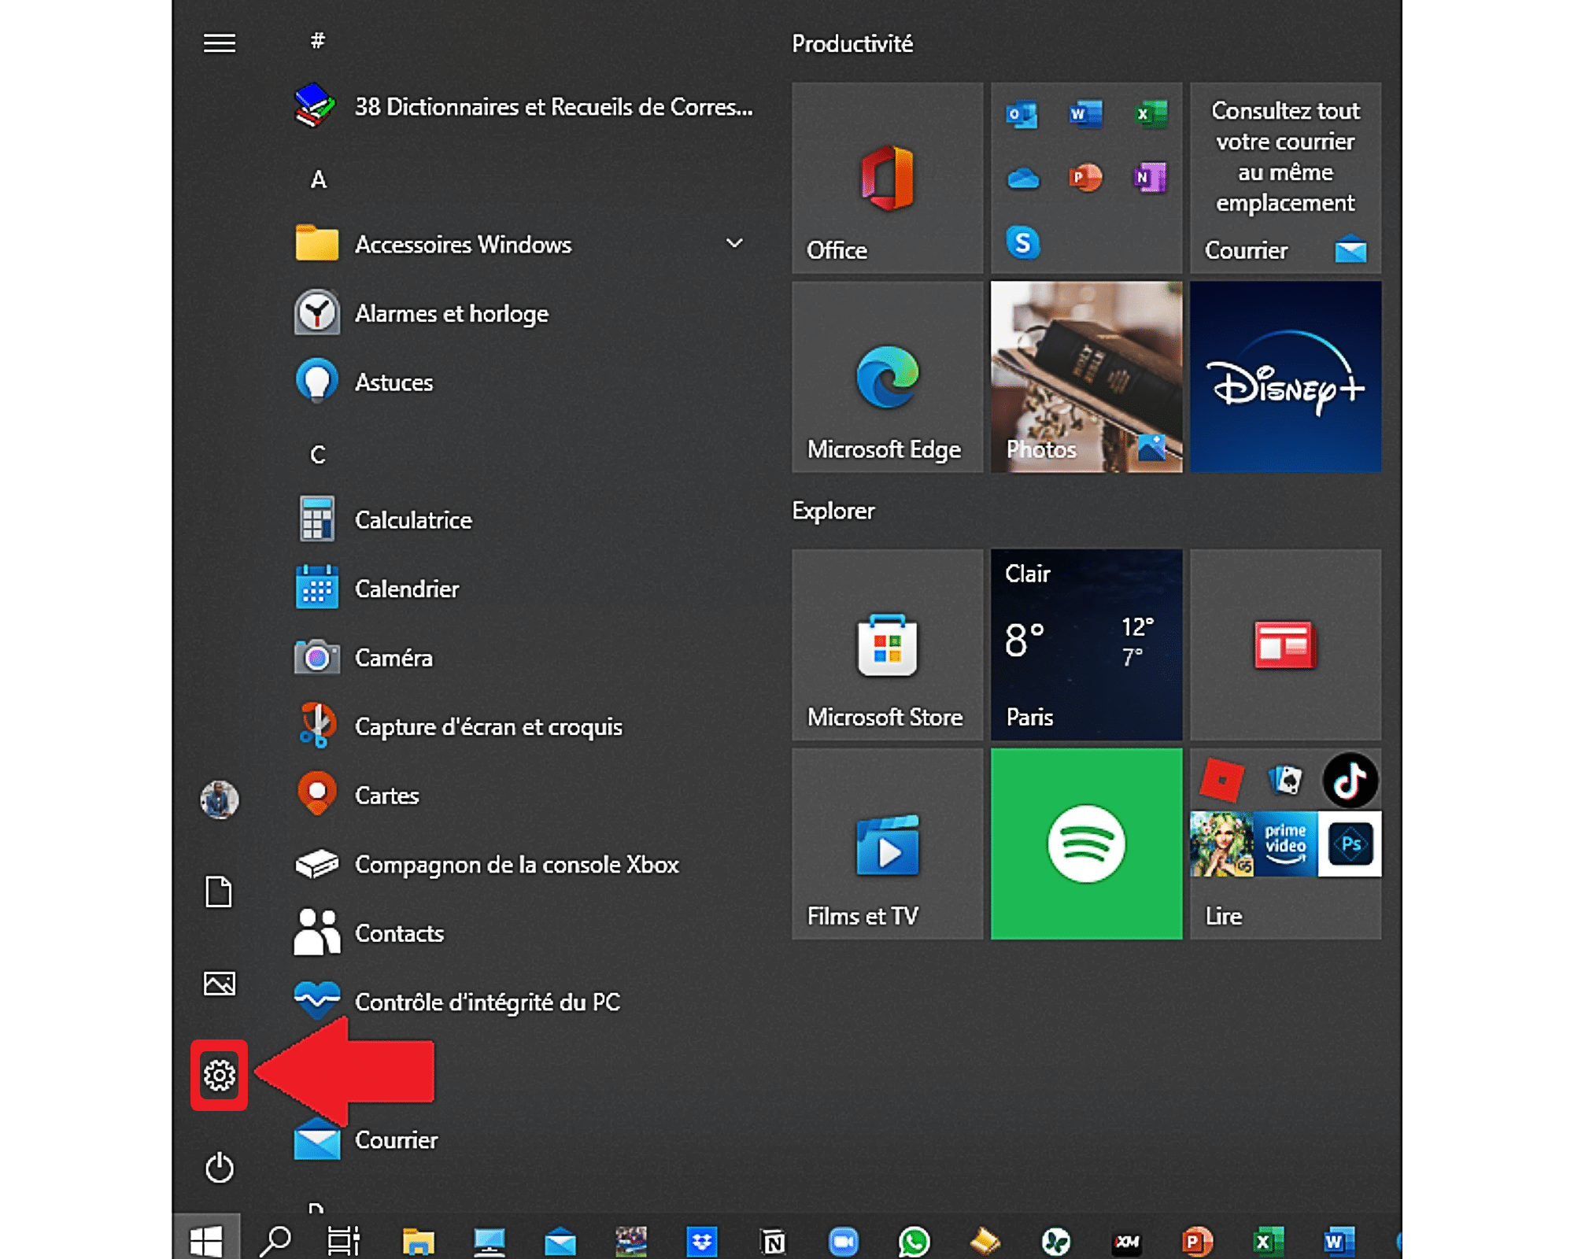Open the Microsoft Edge tile
The height and width of the screenshot is (1259, 1574).
pyautogui.click(x=887, y=377)
